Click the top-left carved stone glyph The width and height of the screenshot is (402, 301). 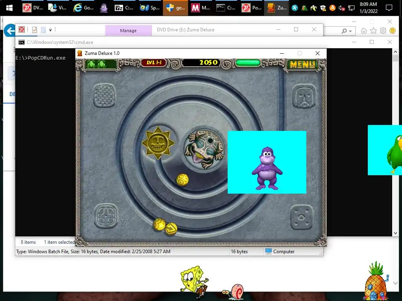pyautogui.click(x=104, y=96)
